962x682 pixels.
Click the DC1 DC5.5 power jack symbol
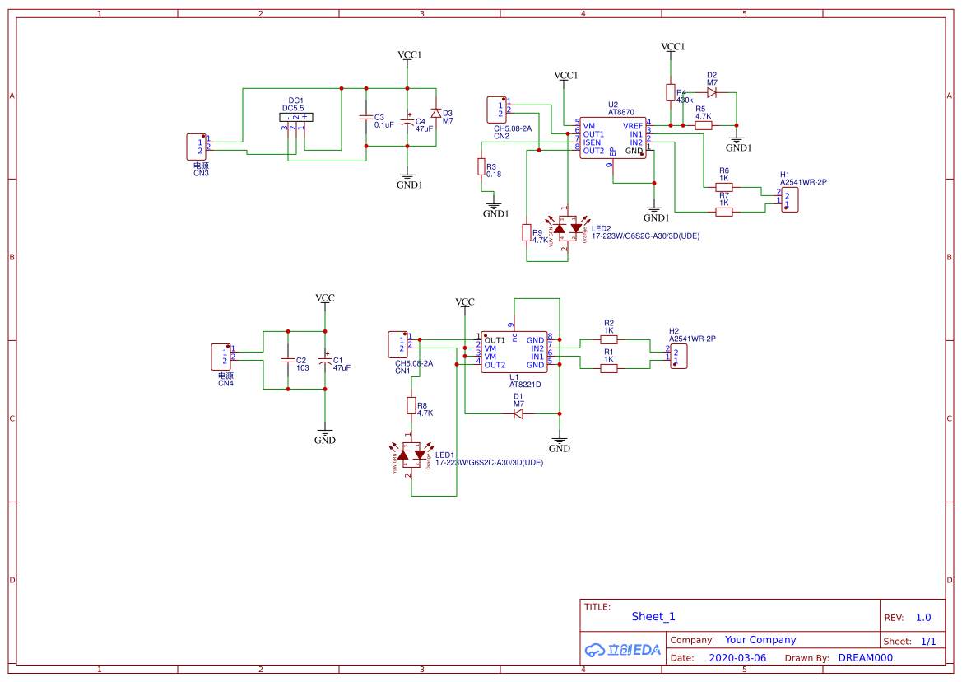(x=296, y=117)
